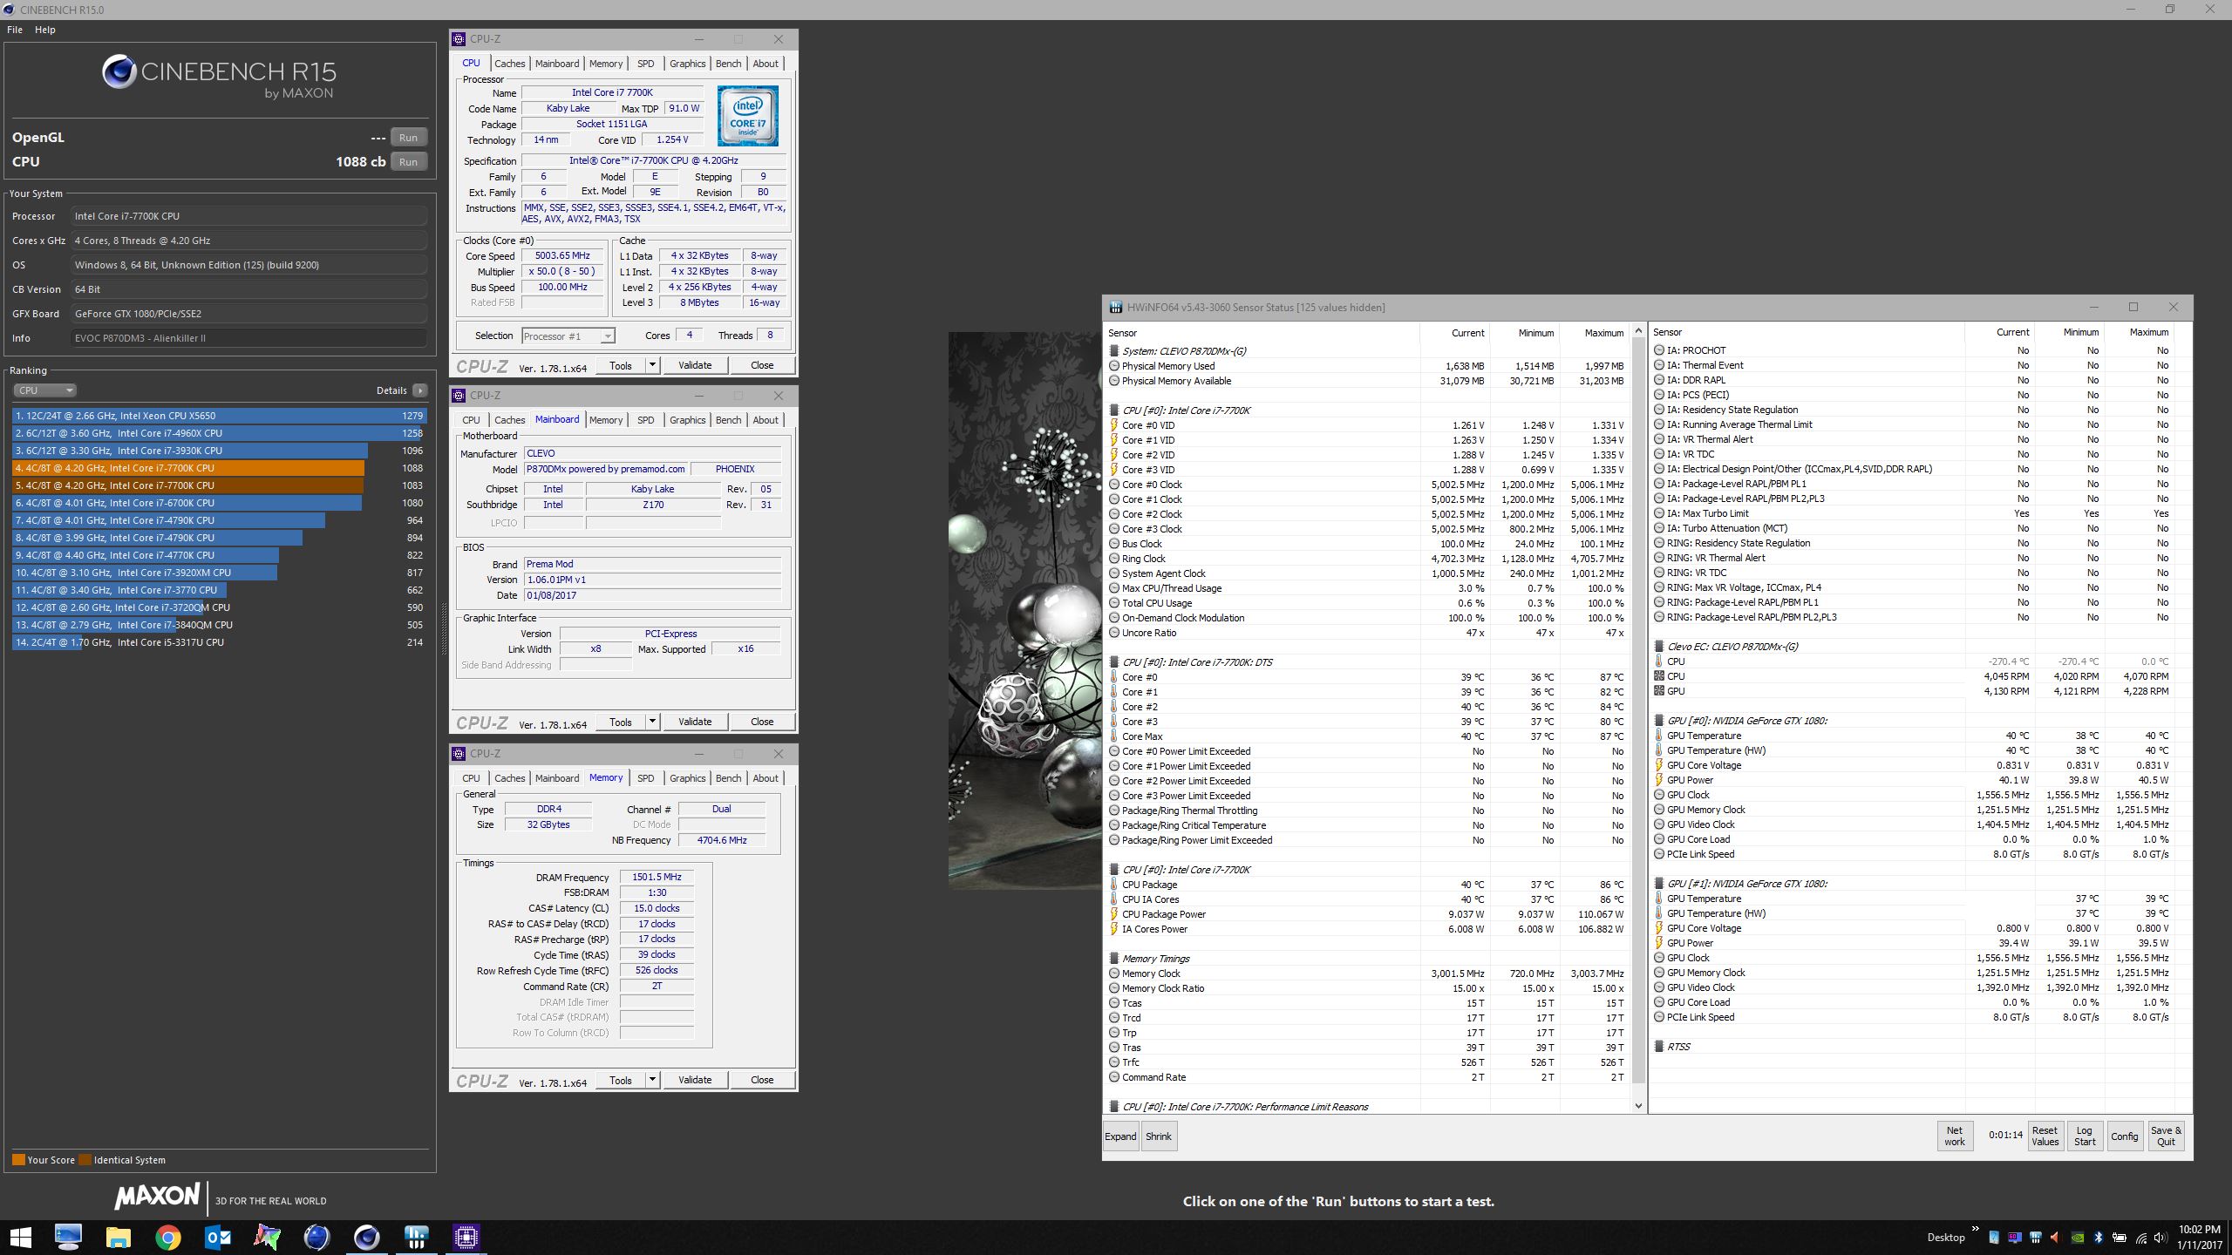Switch to Caches tab in the CPU-Z CPU window
This screenshot has height=1255, width=2232.
pyautogui.click(x=509, y=64)
